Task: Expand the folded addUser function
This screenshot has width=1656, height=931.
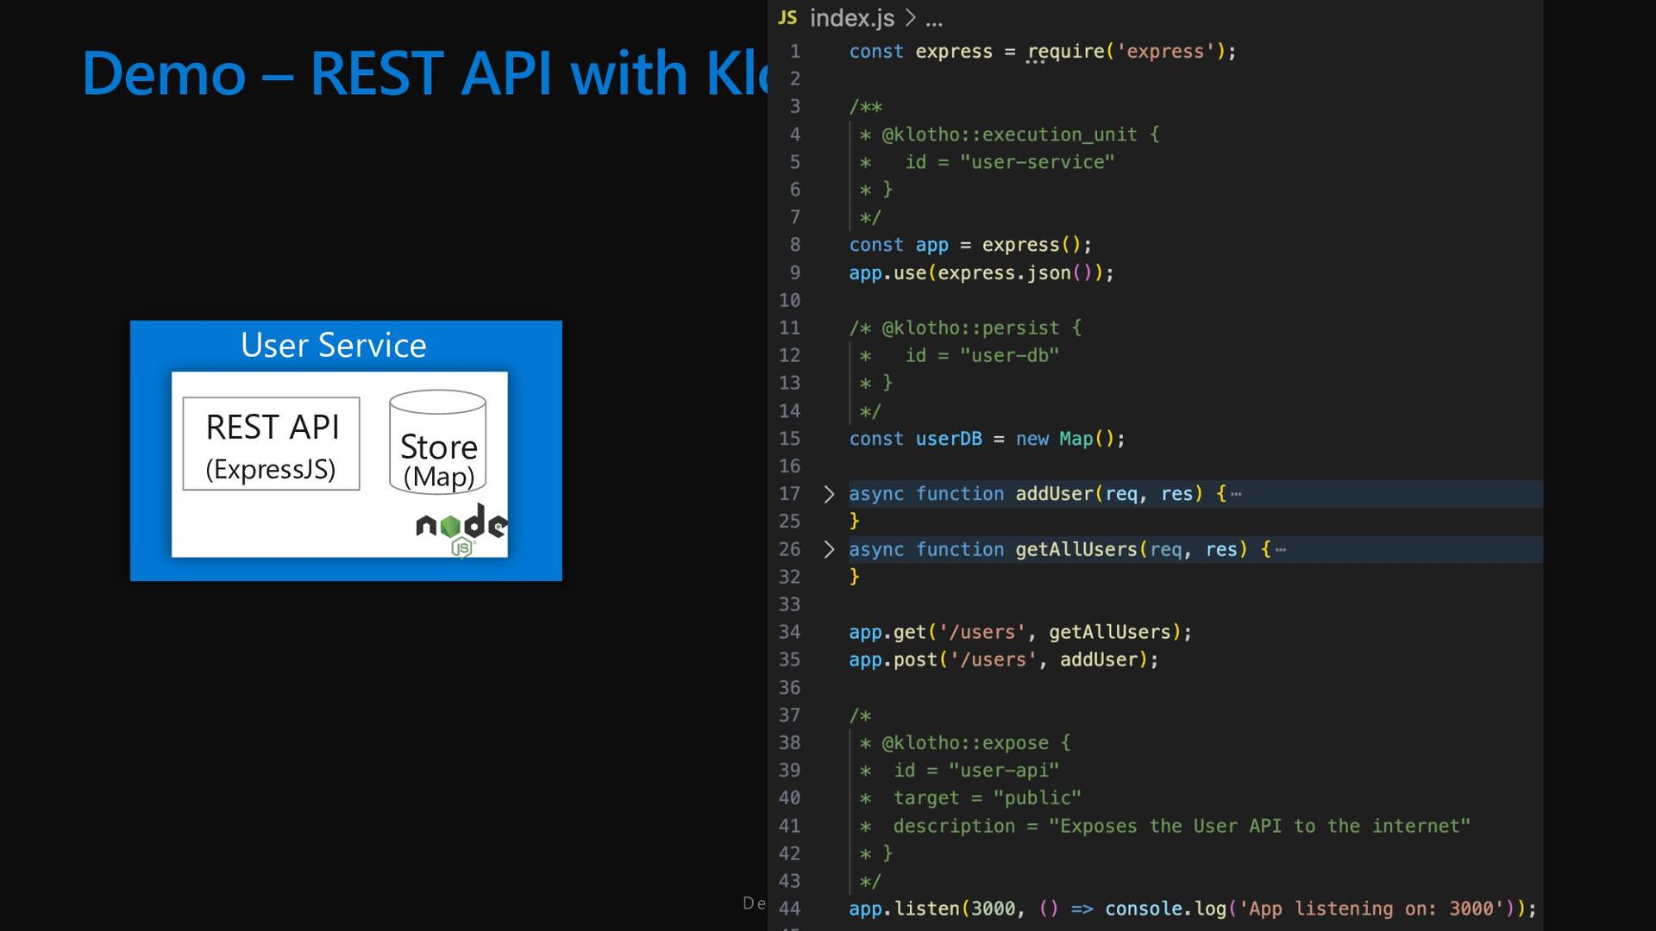Action: point(829,494)
